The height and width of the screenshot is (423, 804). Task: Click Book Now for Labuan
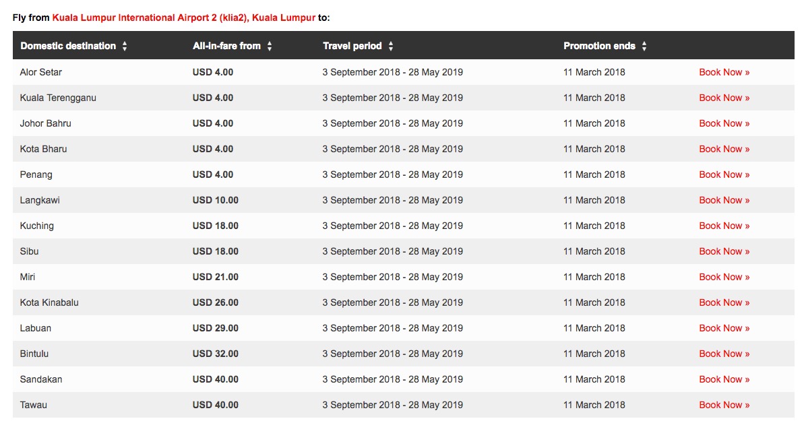coord(724,329)
